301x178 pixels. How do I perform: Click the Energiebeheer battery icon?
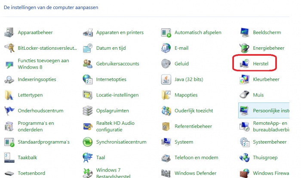[244, 48]
